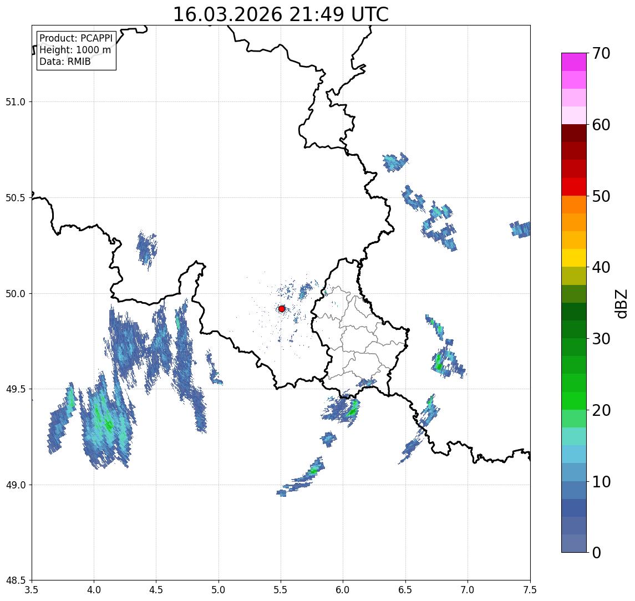635x601 pixels.
Task: Click the latitude tick label '49.0'
Action: click(x=16, y=485)
